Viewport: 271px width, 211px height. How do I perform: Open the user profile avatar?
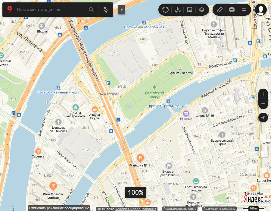(x=261, y=10)
